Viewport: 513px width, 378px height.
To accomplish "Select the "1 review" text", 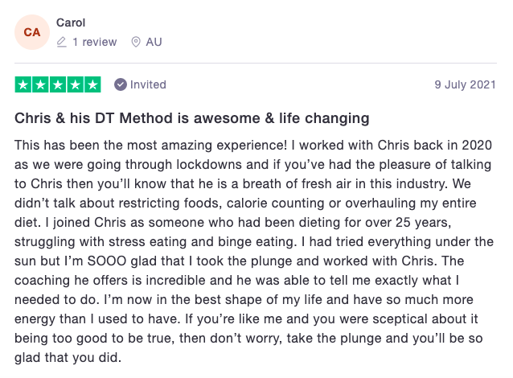I will click(x=95, y=42).
